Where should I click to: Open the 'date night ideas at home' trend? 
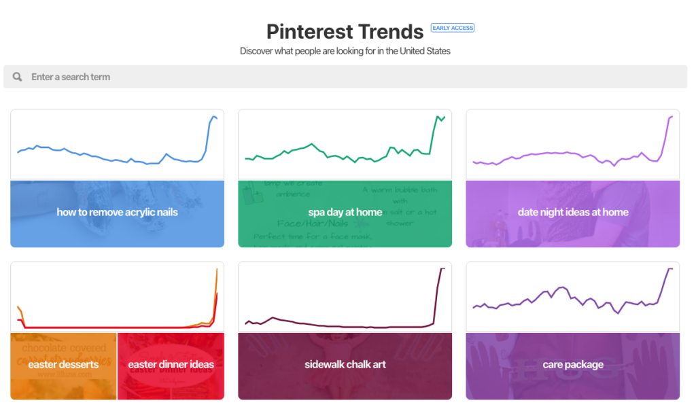[573, 212]
